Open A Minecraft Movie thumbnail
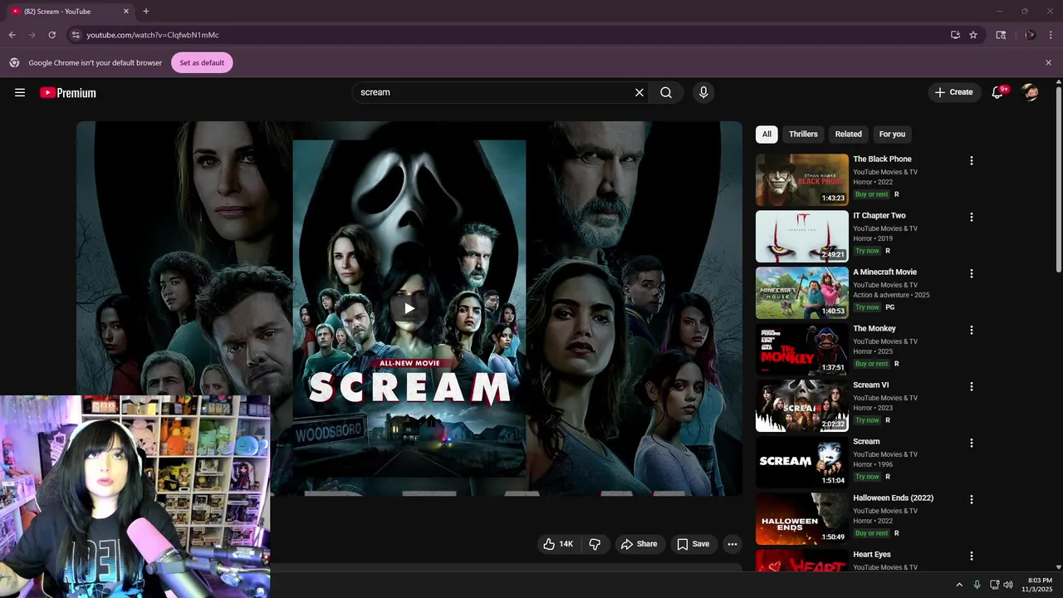Screen dimensions: 1063x598 (x=802, y=292)
